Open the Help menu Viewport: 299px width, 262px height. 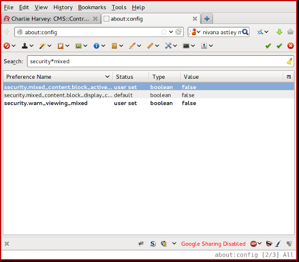pos(138,7)
